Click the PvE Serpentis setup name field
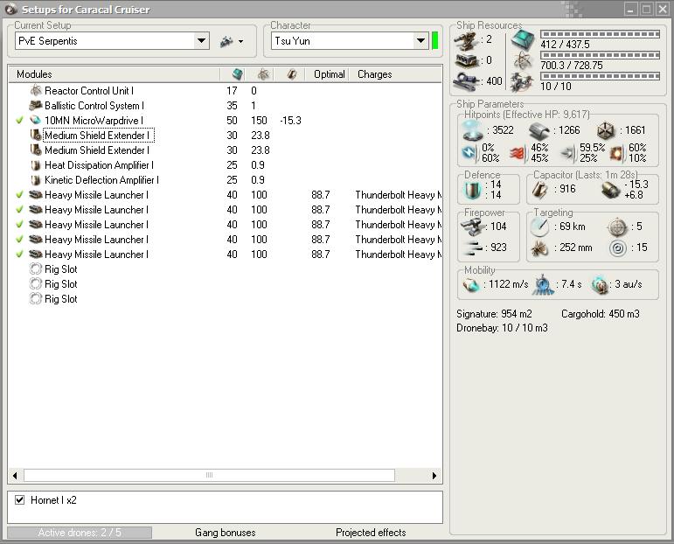The image size is (674, 544). [x=105, y=41]
